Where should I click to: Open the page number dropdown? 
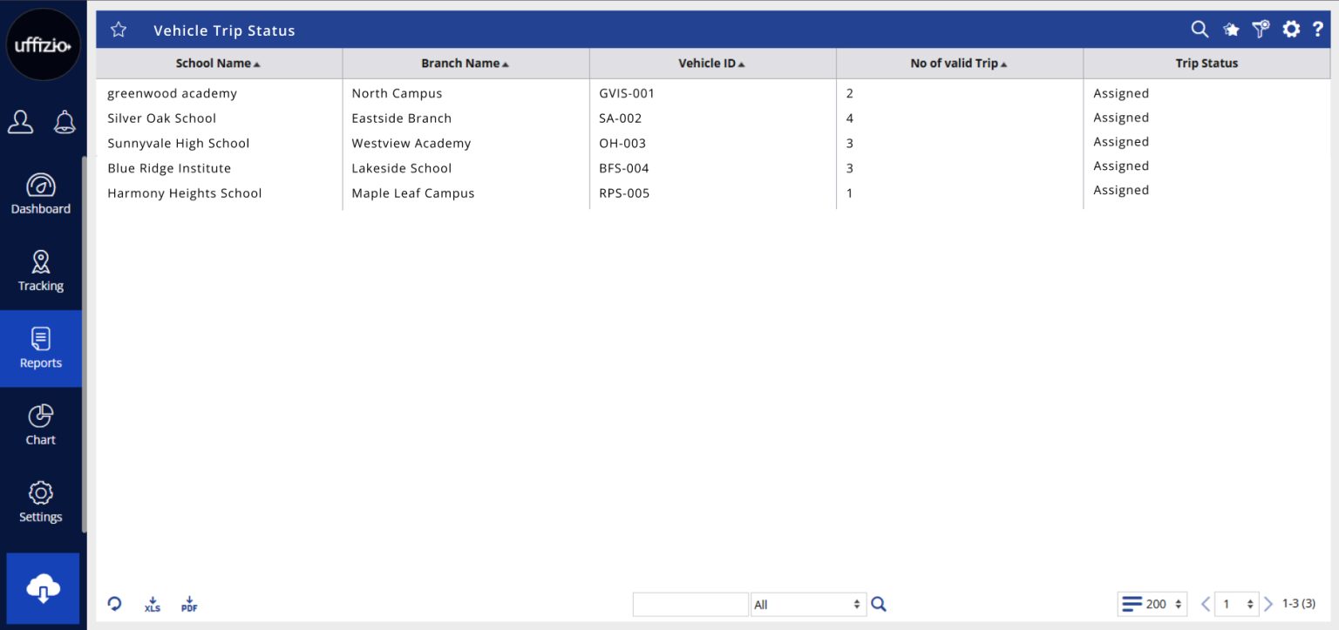(x=1237, y=604)
